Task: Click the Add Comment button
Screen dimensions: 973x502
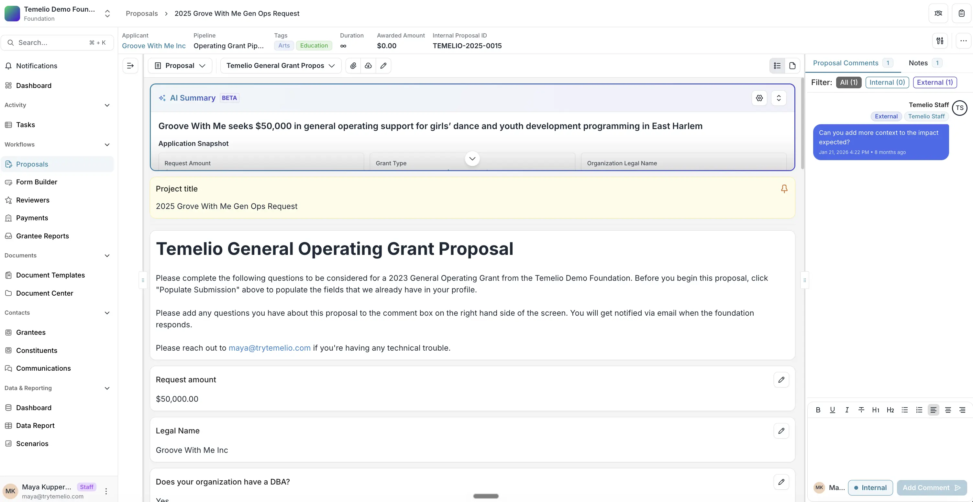Action: (932, 488)
